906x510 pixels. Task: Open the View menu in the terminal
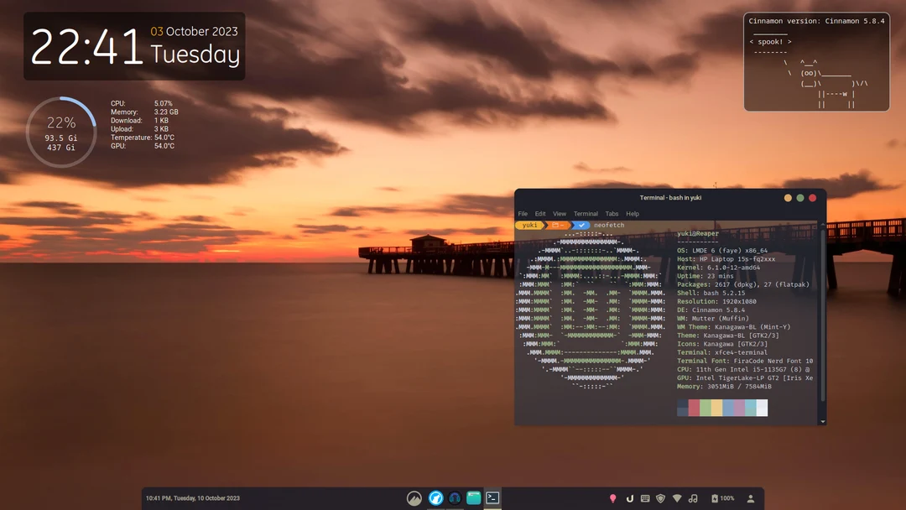click(x=560, y=213)
